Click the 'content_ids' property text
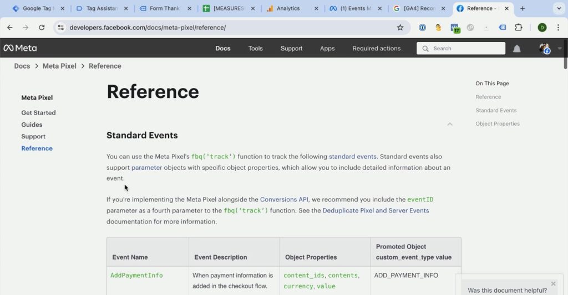This screenshot has width=568, height=295. [x=304, y=276]
